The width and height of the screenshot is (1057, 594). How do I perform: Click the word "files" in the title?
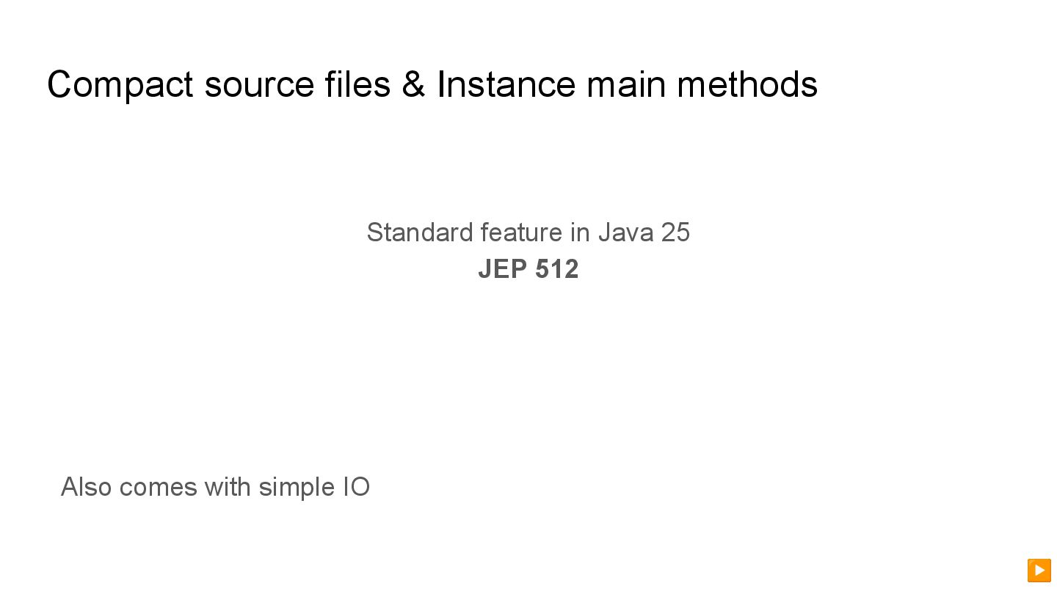click(x=357, y=84)
